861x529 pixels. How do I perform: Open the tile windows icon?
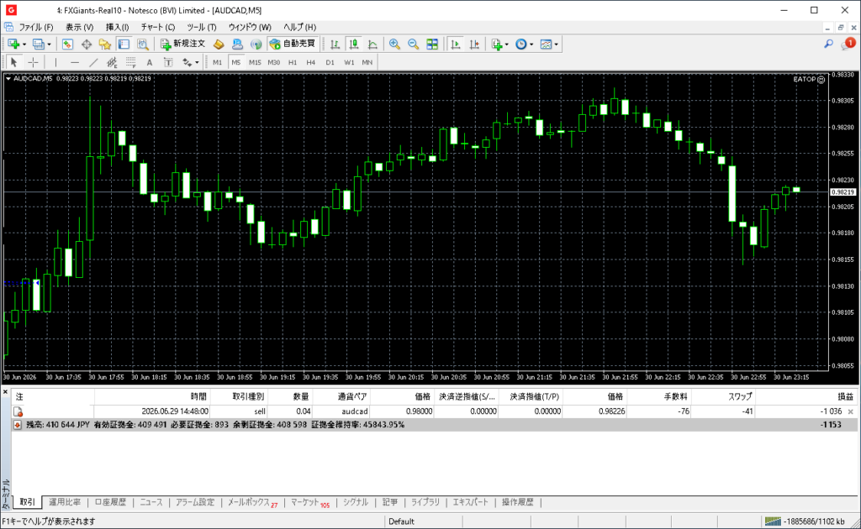coord(432,45)
